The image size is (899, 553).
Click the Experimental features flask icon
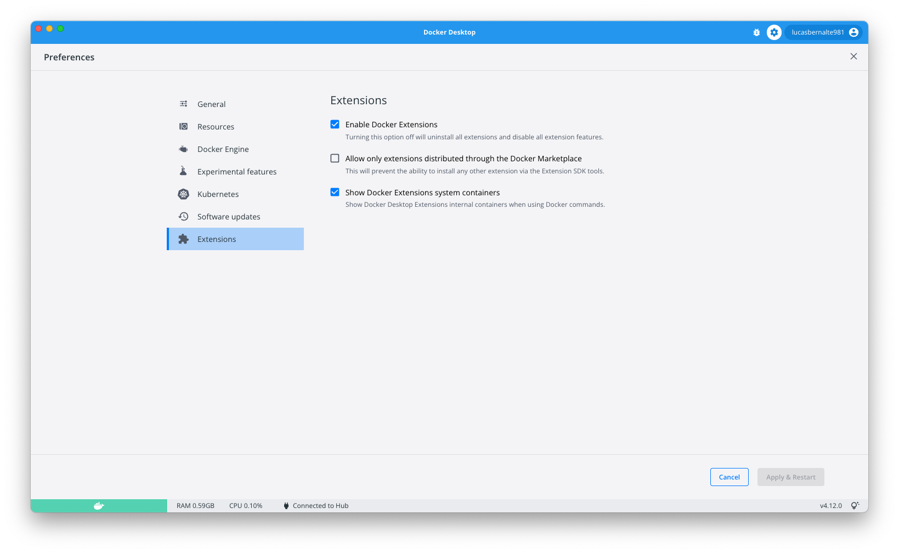click(x=184, y=171)
